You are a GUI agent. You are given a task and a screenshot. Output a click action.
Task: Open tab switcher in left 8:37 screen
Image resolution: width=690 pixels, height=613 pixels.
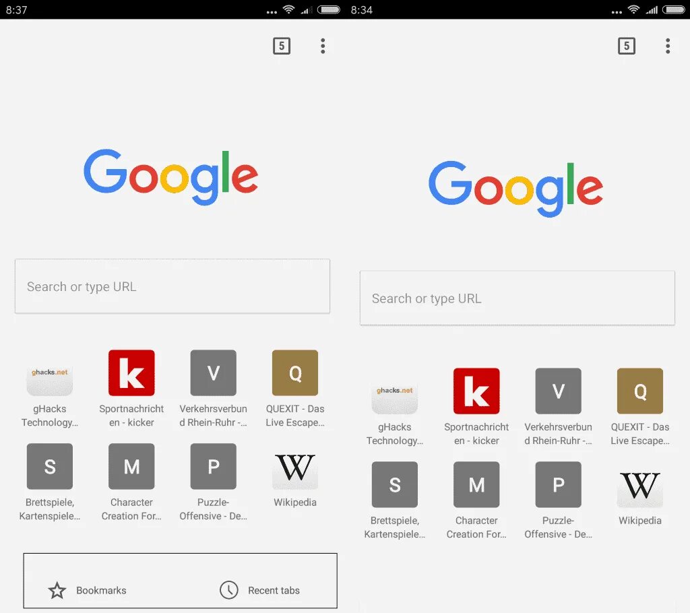[282, 46]
